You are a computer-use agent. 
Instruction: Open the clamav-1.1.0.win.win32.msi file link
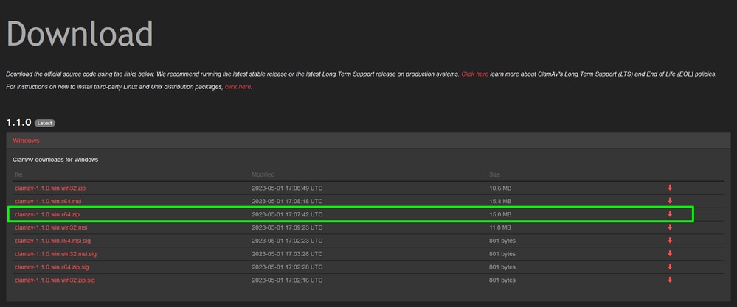click(x=51, y=227)
